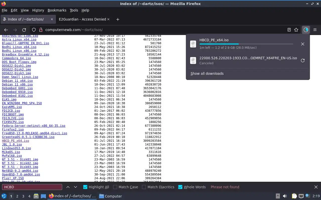Open the Firefox hamburger menu
The width and height of the screenshot is (321, 200).
(315, 30)
